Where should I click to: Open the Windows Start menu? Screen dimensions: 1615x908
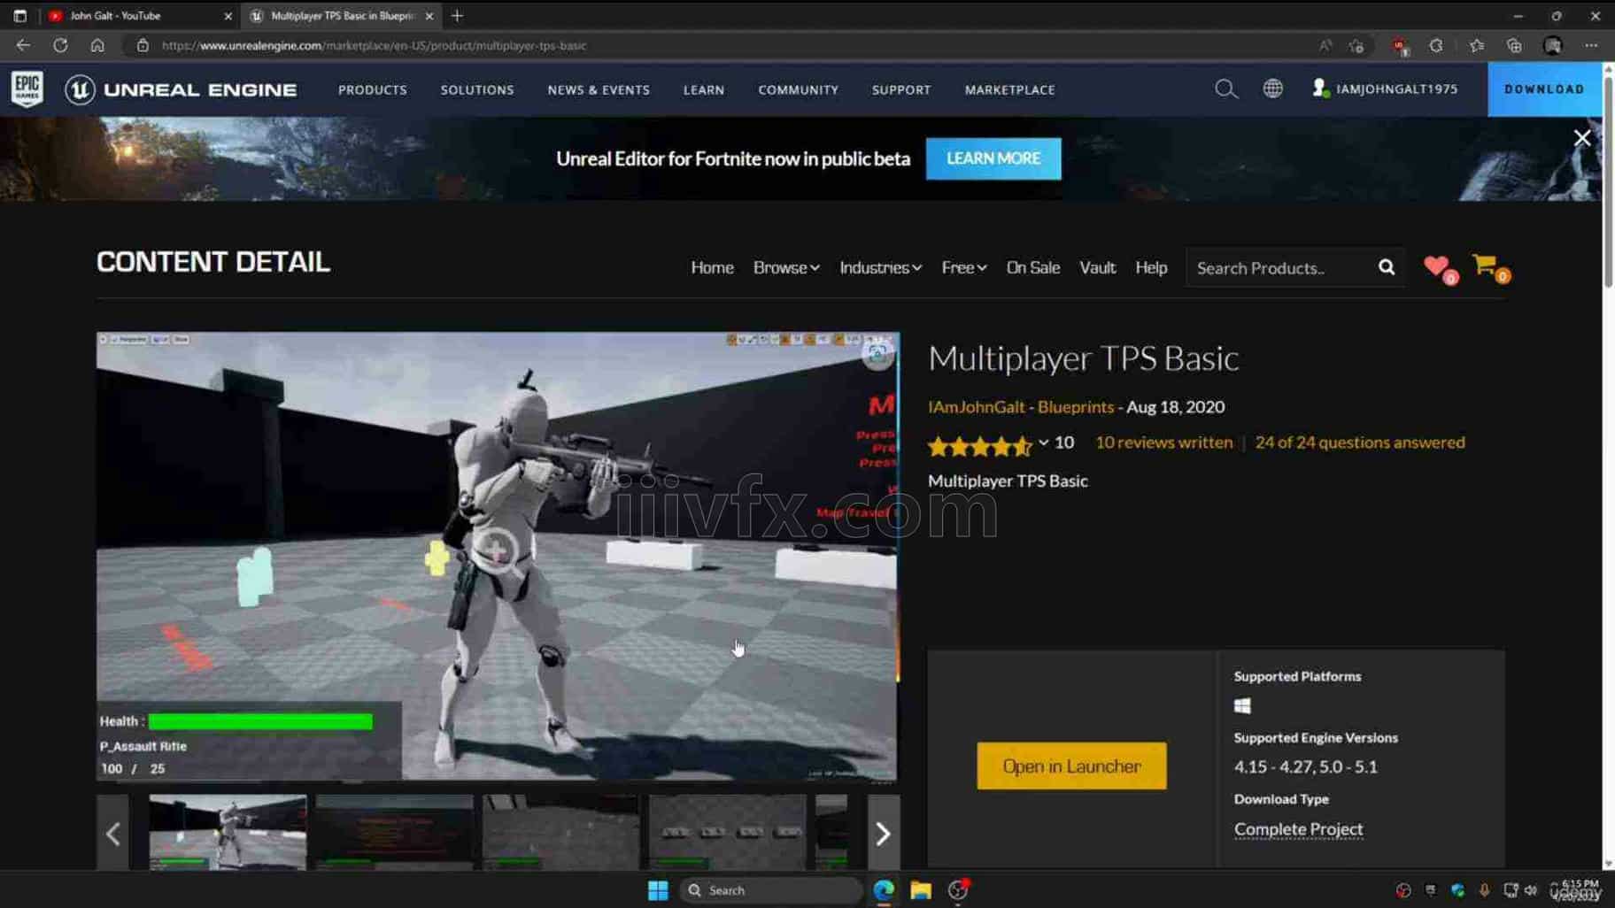click(658, 890)
